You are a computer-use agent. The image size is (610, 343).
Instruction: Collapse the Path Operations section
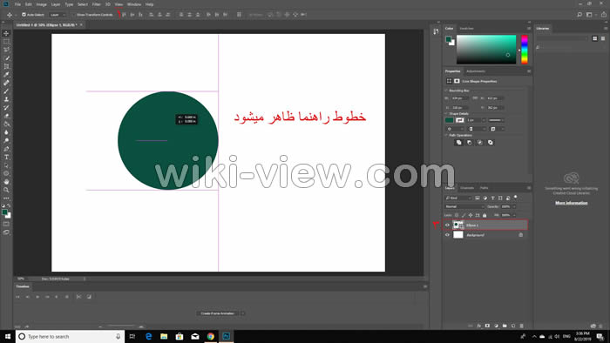[446, 135]
